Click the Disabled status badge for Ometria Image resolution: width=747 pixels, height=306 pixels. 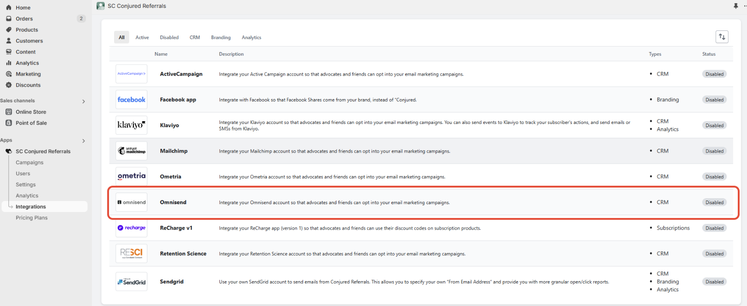coord(714,177)
